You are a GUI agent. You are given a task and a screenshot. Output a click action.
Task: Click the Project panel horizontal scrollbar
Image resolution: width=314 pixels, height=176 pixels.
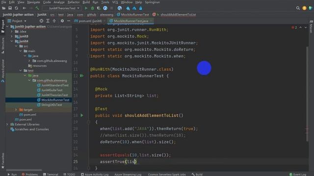[24, 170]
